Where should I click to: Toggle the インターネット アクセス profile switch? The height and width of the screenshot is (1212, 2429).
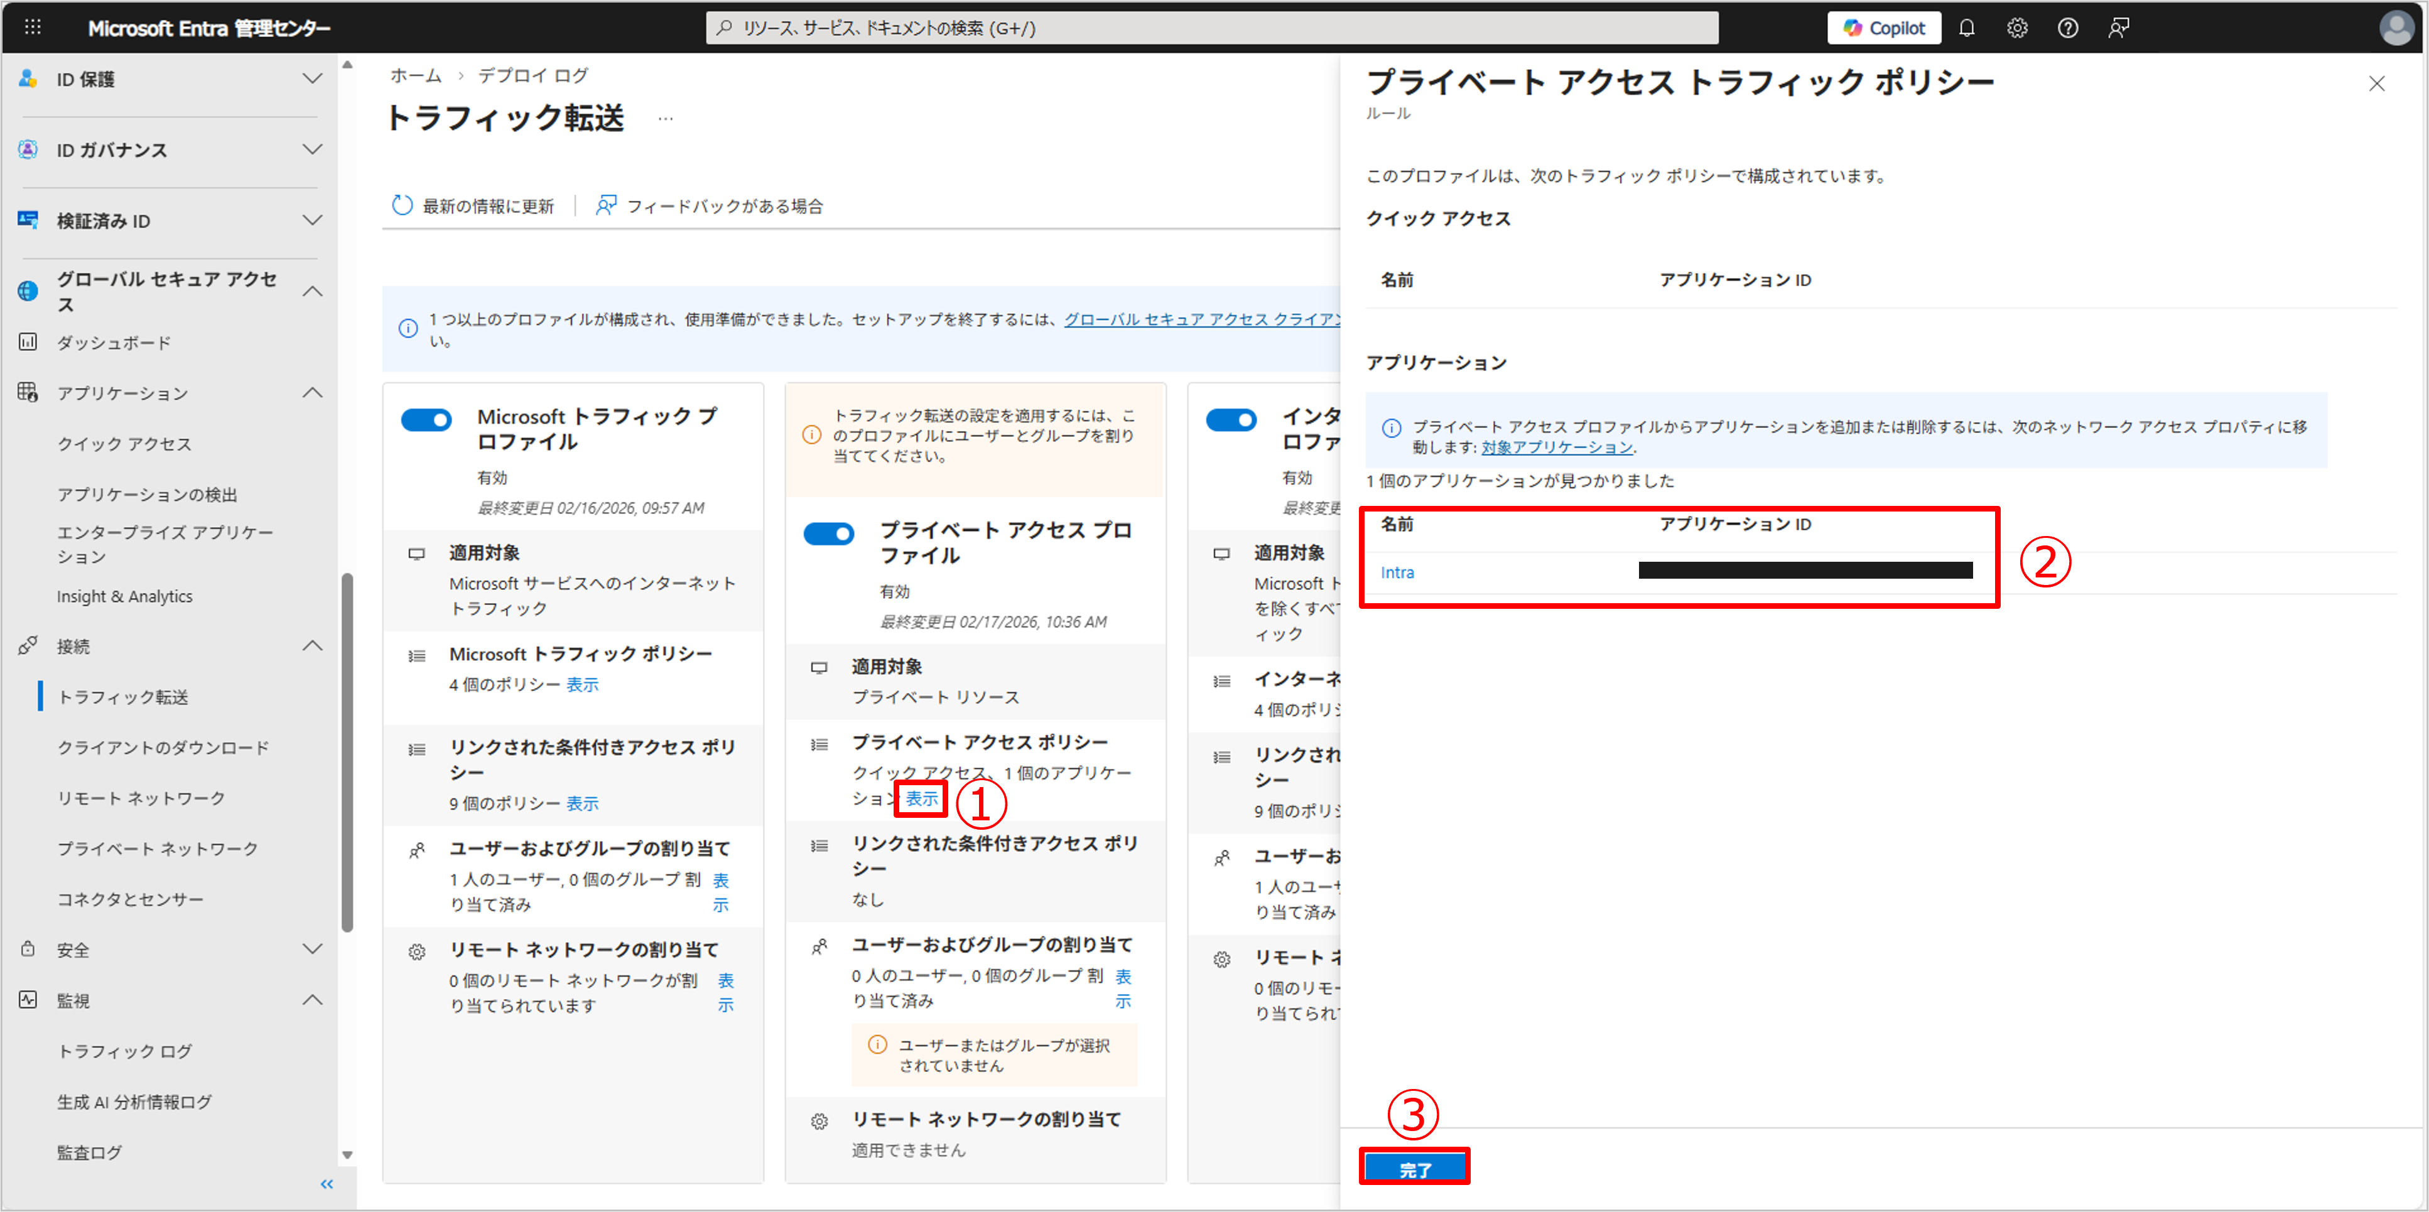[1231, 419]
